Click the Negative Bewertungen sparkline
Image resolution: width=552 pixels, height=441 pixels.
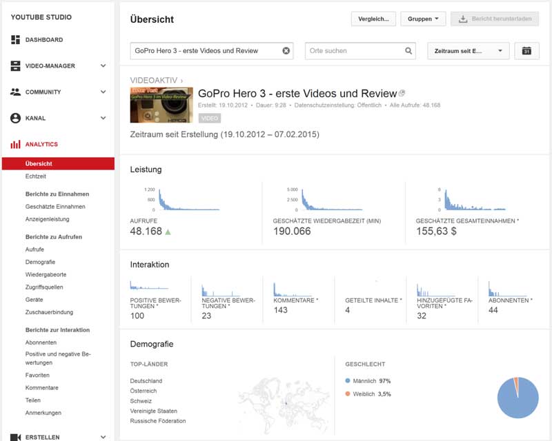coord(221,290)
